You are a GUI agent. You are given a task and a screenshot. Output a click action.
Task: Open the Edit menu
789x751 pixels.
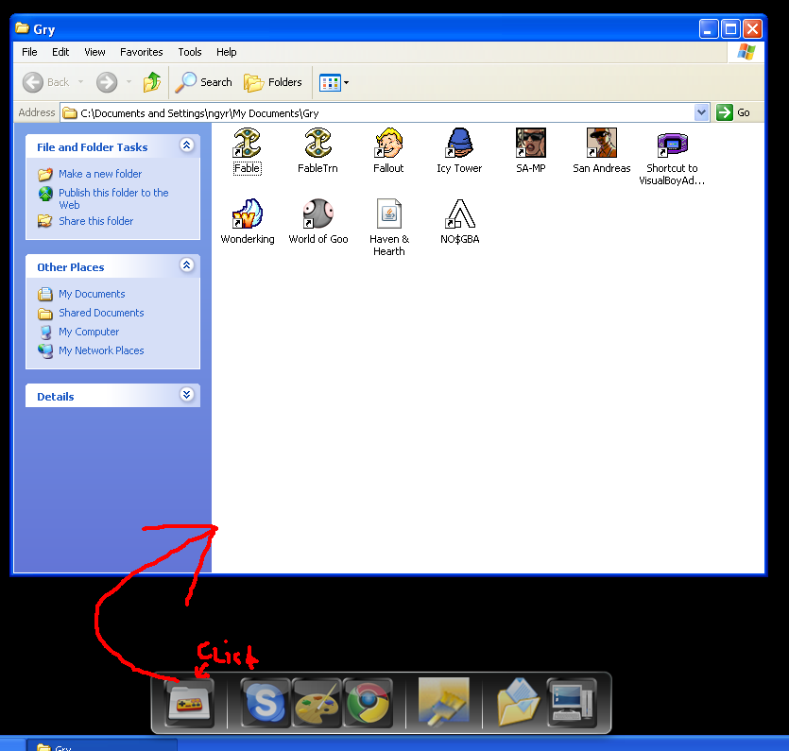(60, 52)
